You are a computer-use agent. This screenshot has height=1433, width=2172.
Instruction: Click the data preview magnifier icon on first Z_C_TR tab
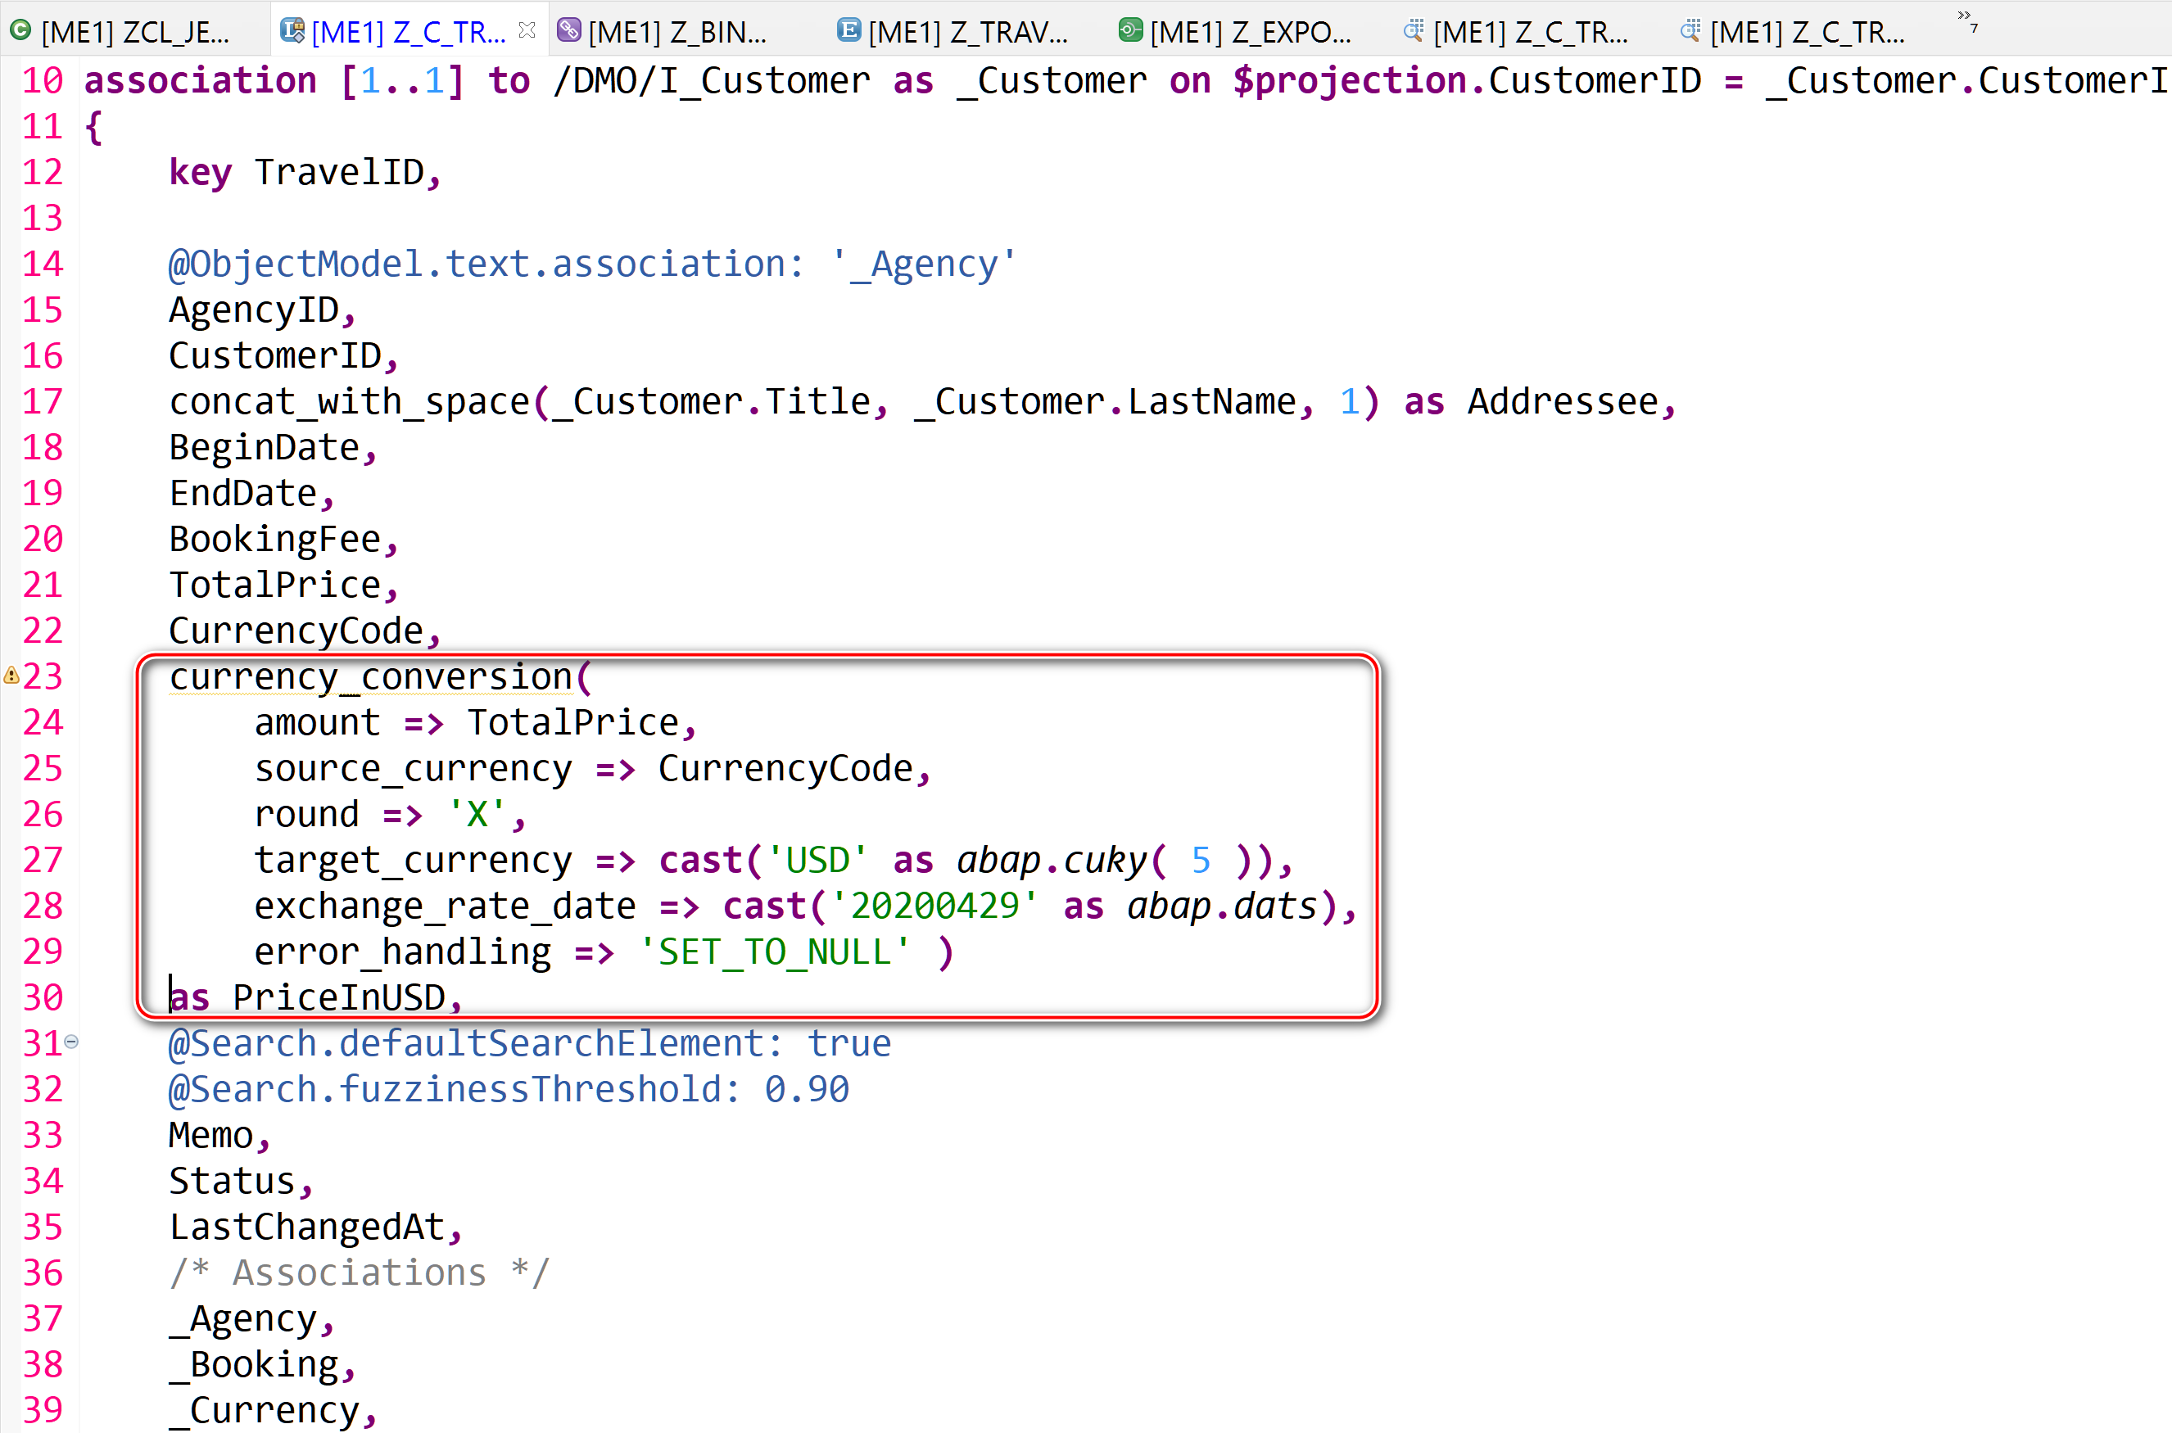tap(1415, 30)
